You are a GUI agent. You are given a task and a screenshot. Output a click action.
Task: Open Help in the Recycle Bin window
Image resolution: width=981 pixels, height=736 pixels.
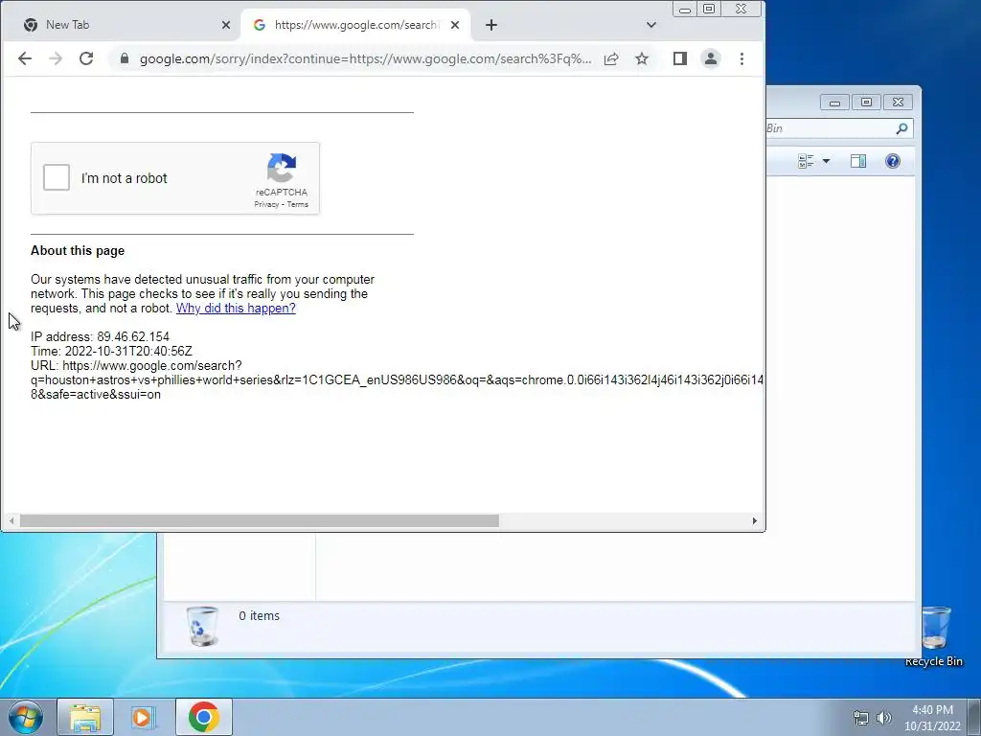893,161
